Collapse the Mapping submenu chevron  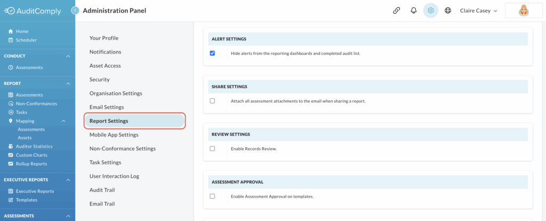(x=63, y=121)
